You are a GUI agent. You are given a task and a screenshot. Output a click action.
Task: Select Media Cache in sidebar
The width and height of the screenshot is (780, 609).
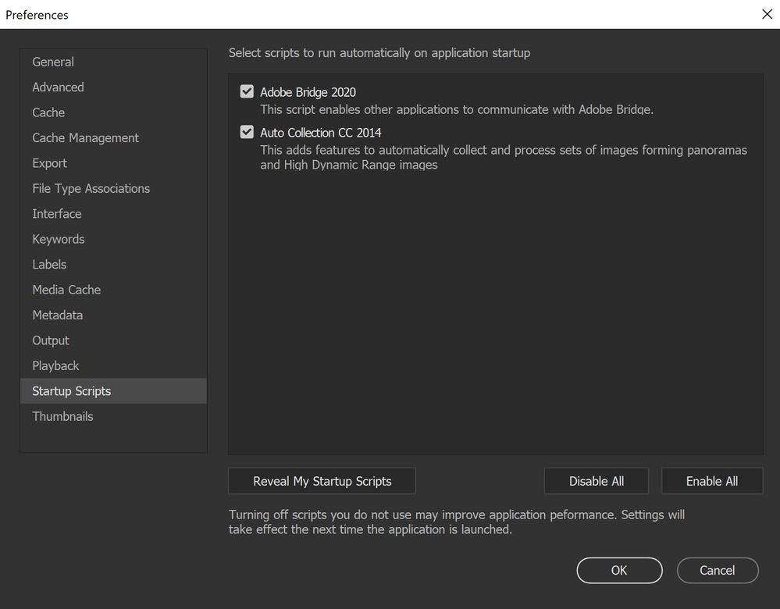pyautogui.click(x=113, y=290)
